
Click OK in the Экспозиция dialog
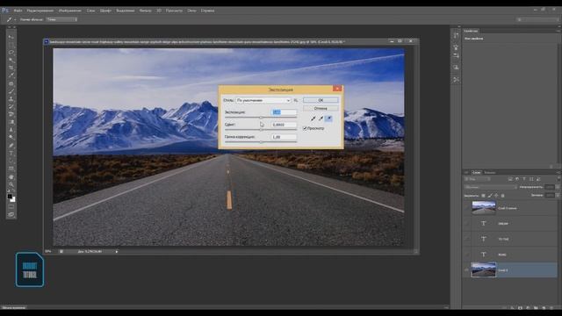(x=321, y=100)
